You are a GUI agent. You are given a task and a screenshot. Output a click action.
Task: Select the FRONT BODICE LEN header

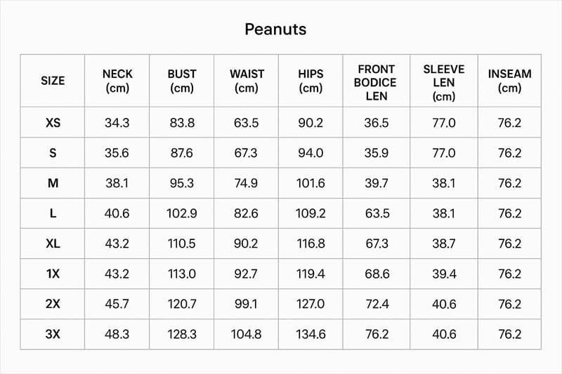(376, 82)
